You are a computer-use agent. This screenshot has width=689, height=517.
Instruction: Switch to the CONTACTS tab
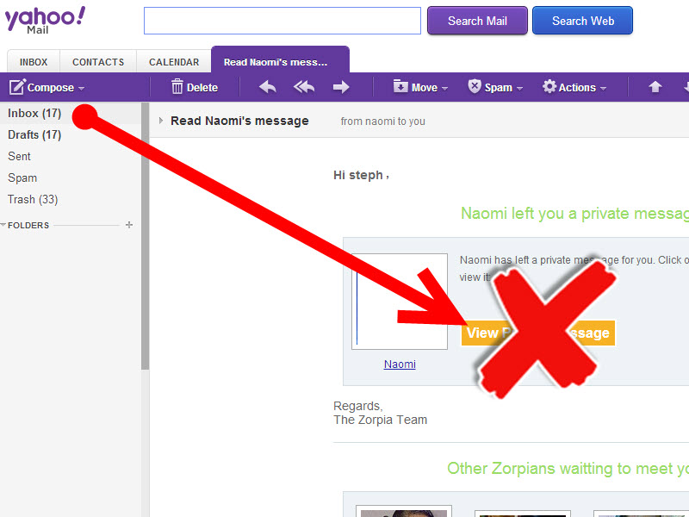click(98, 62)
